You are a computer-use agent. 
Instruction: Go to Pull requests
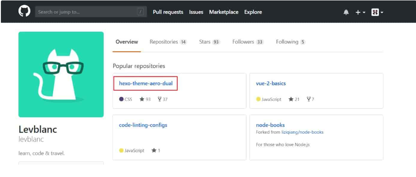tap(168, 12)
